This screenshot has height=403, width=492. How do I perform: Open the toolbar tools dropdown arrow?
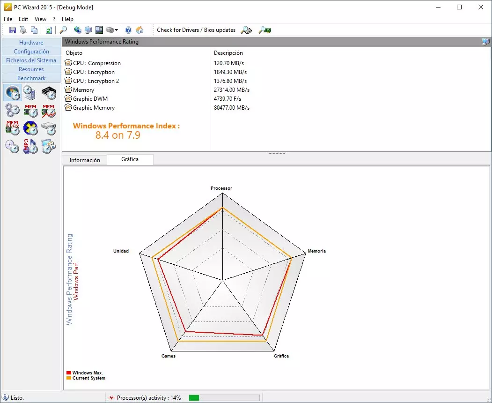[x=116, y=30]
